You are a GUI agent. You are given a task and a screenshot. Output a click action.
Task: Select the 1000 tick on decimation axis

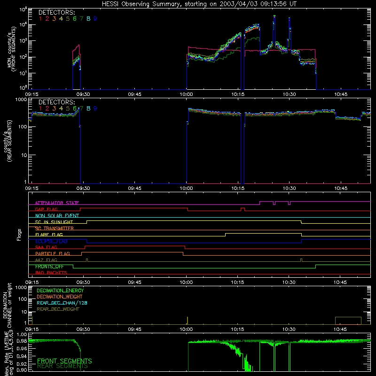pos(21,287)
